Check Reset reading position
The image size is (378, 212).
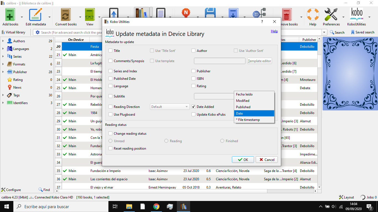click(110, 149)
